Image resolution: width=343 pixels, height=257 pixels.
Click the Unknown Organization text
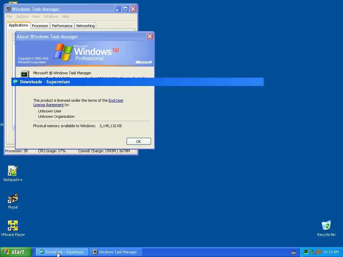pyautogui.click(x=56, y=116)
